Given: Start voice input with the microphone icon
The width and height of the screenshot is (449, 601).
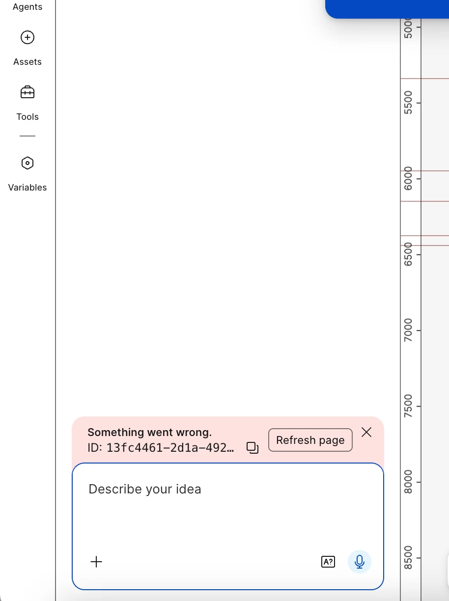Looking at the screenshot, I should coord(360,562).
